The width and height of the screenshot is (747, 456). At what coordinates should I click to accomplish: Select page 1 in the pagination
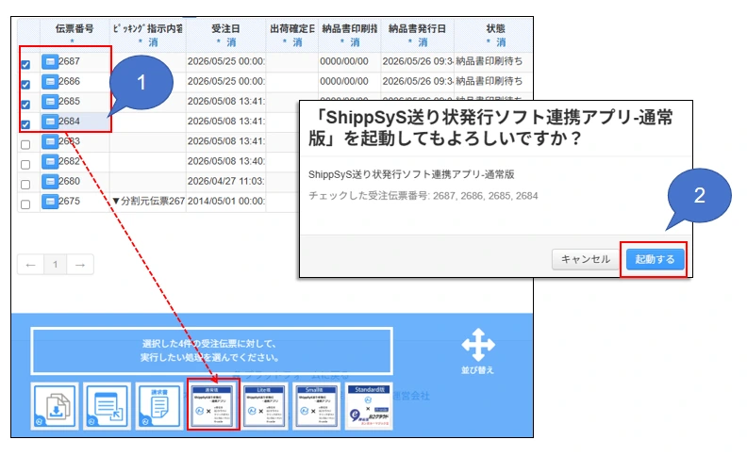pyautogui.click(x=56, y=265)
